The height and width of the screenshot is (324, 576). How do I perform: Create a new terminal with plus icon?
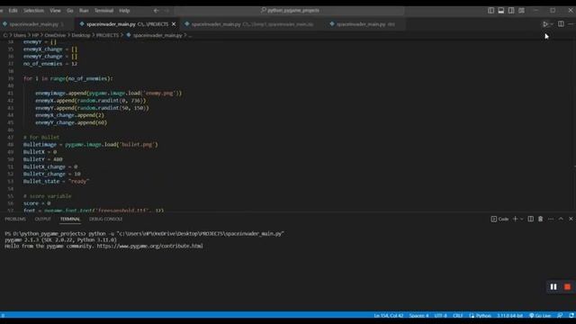point(515,219)
